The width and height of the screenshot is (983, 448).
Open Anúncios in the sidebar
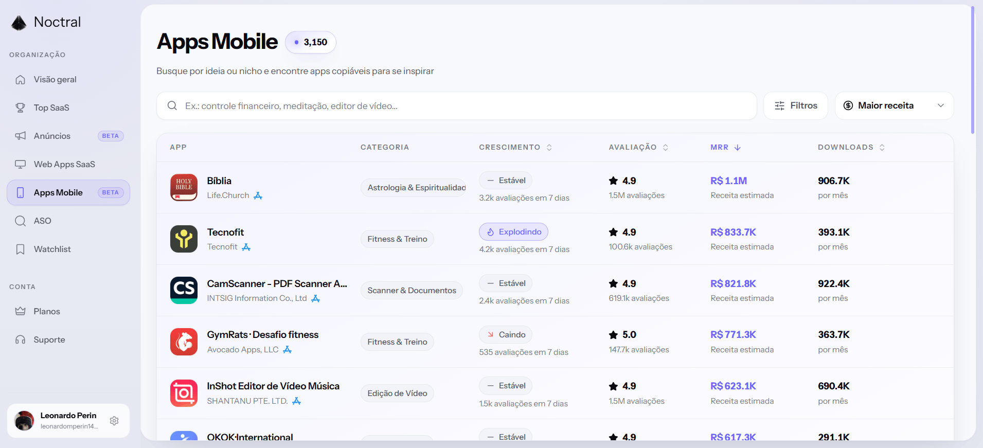(68, 136)
